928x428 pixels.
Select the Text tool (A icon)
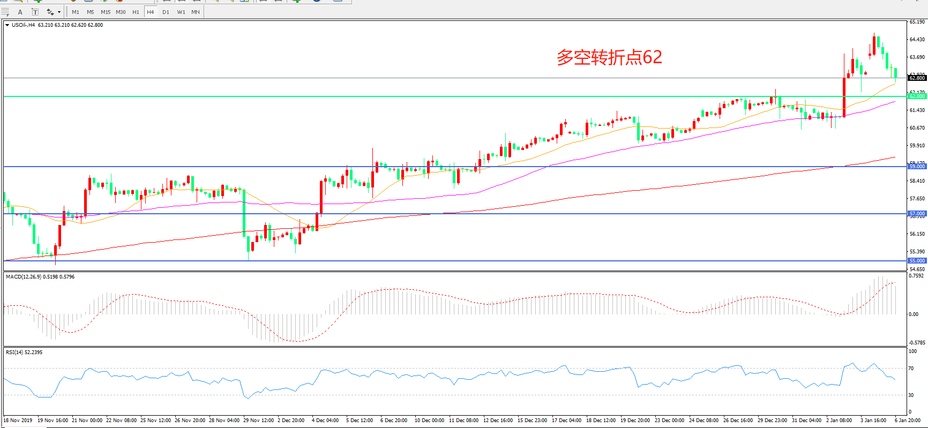(20, 12)
